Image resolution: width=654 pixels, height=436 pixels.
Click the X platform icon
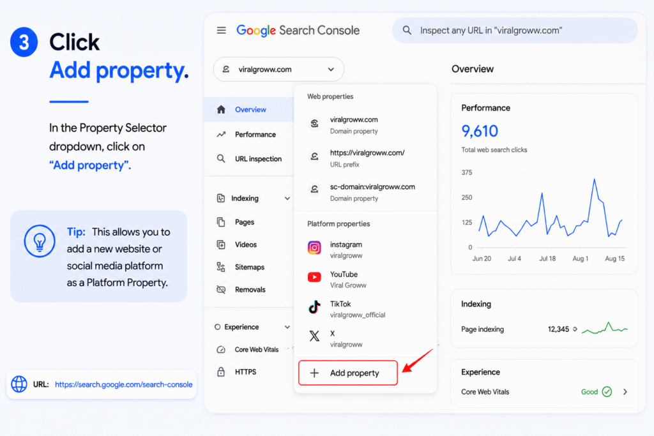tap(314, 336)
